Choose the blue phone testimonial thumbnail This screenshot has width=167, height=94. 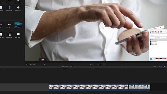click(10, 8)
